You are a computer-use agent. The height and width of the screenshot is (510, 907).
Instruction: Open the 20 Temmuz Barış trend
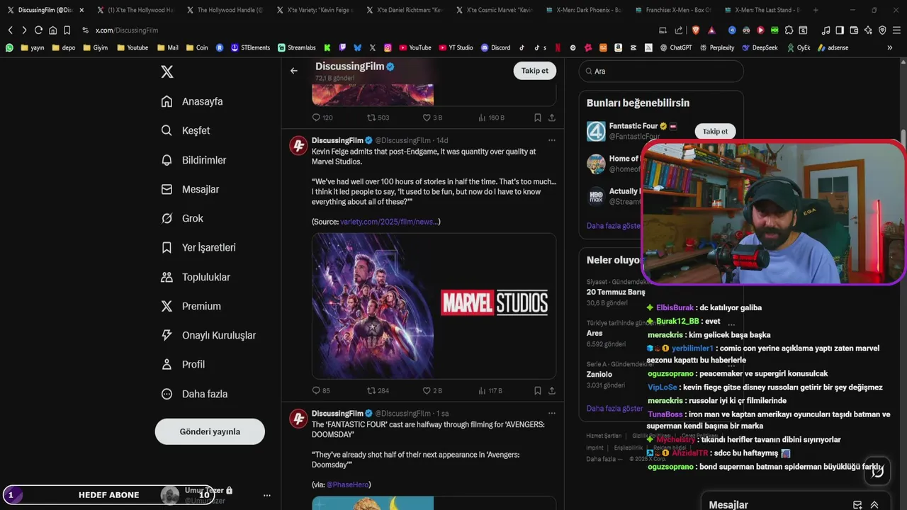(616, 292)
